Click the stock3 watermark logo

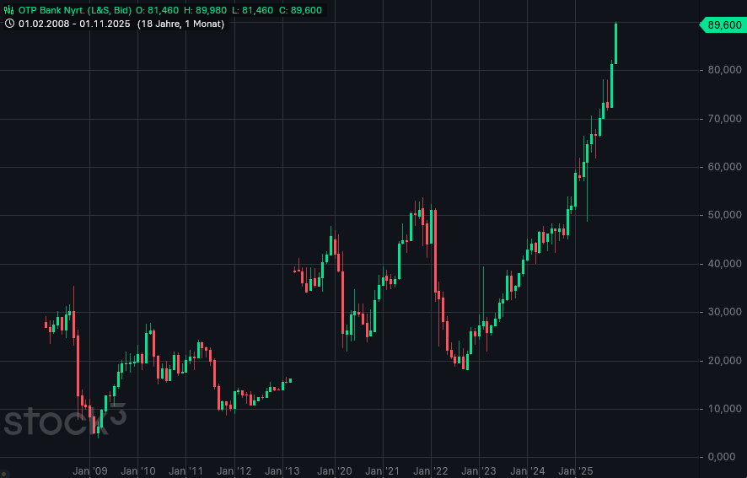tap(64, 419)
